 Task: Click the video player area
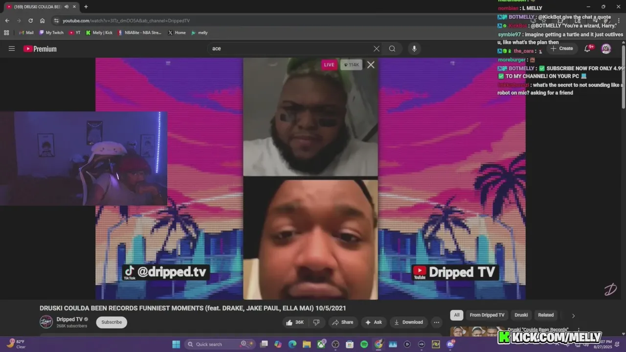(310, 178)
